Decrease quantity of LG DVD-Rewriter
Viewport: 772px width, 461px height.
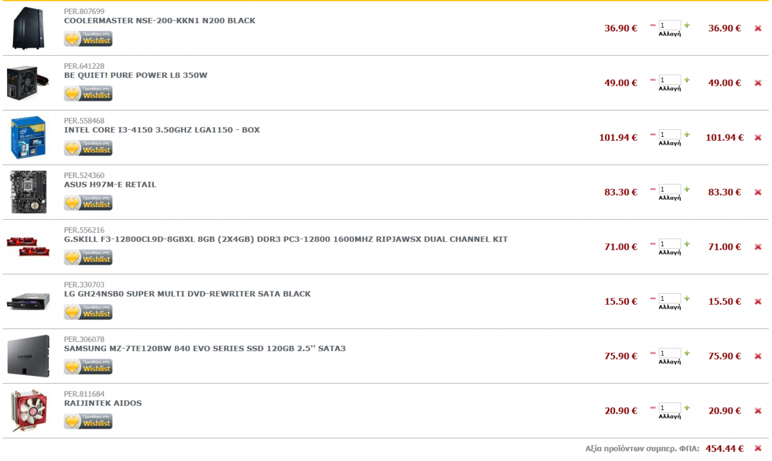coord(653,298)
